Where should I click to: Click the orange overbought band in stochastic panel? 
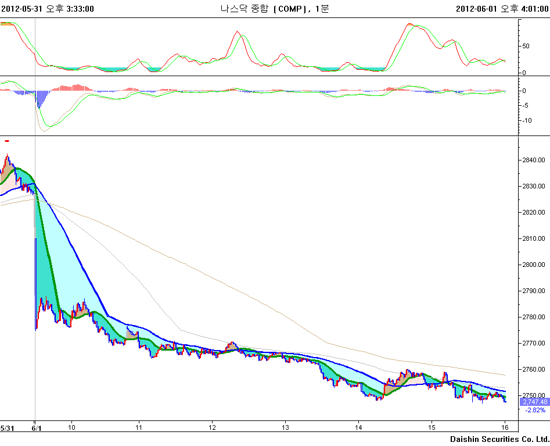[7, 24]
